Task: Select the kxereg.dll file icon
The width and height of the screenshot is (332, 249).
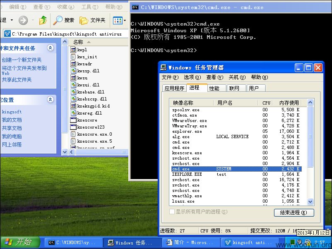Action: pyautogui.click(x=73, y=113)
